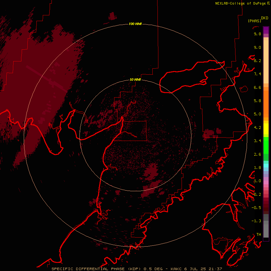This screenshot has width=271, height=271.
Task: Click the 5.0 value on the scale
Action: 257,114
